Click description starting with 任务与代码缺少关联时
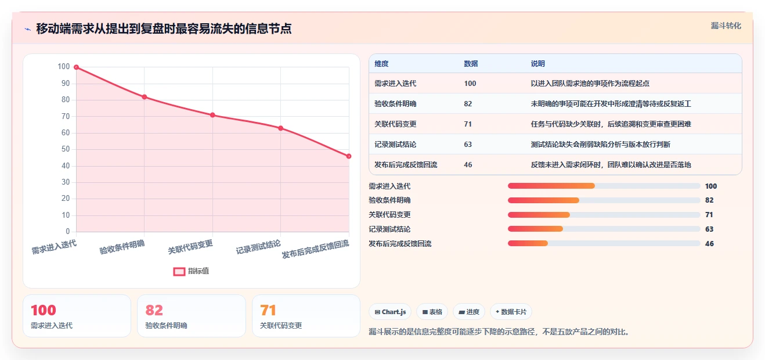Image resolution: width=765 pixels, height=360 pixels. pyautogui.click(x=611, y=124)
